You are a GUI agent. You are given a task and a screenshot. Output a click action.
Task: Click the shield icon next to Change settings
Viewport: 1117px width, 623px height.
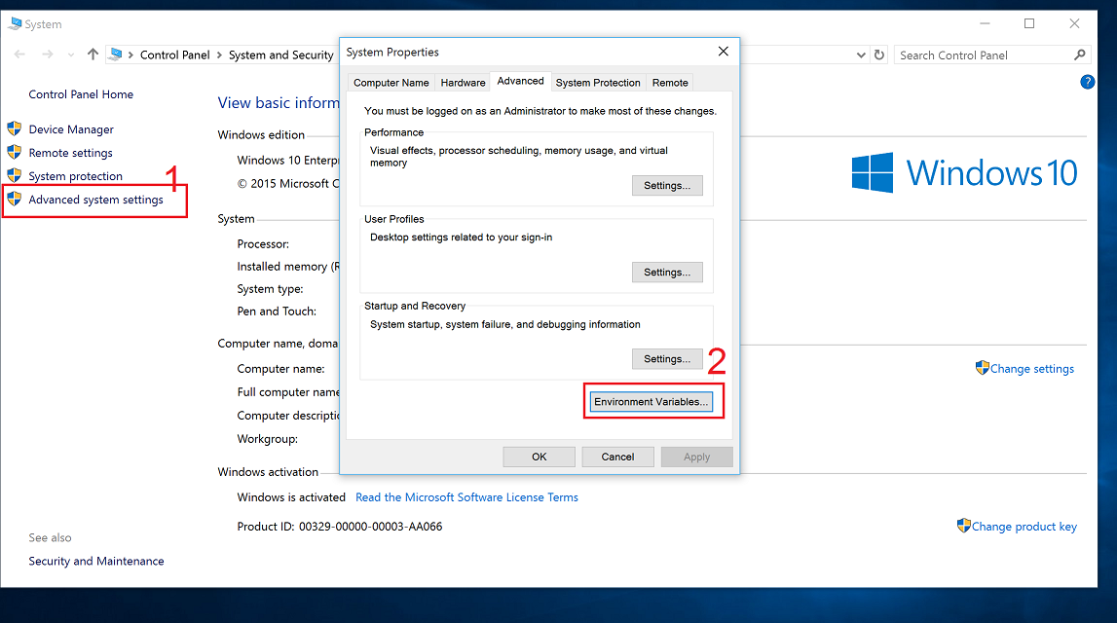click(983, 367)
